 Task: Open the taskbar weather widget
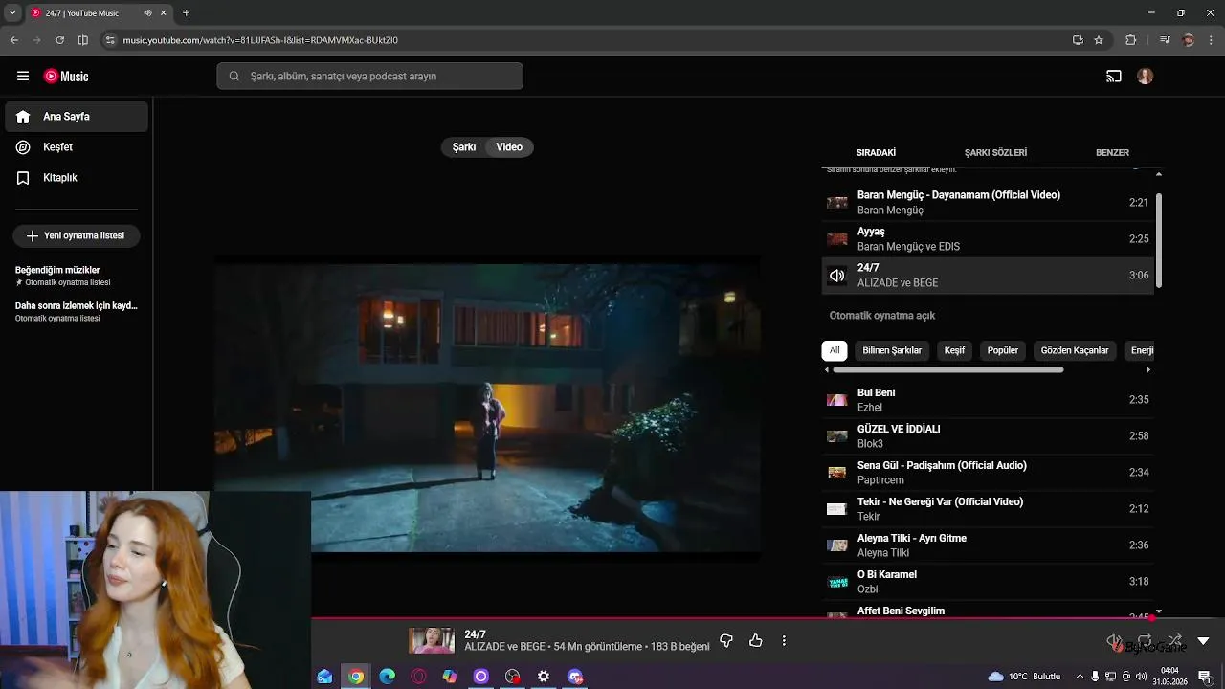click(1024, 677)
